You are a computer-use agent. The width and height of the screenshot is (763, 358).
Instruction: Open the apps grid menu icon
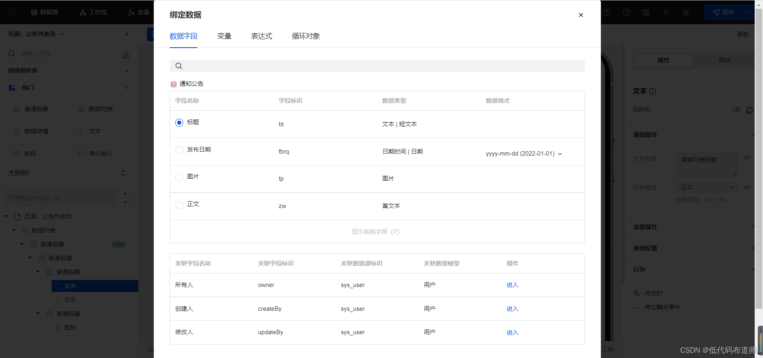point(12,12)
